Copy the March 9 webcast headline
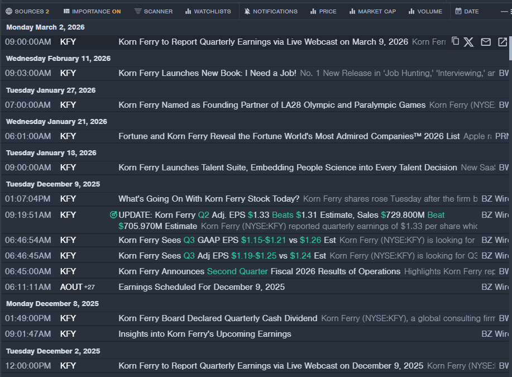 point(455,42)
